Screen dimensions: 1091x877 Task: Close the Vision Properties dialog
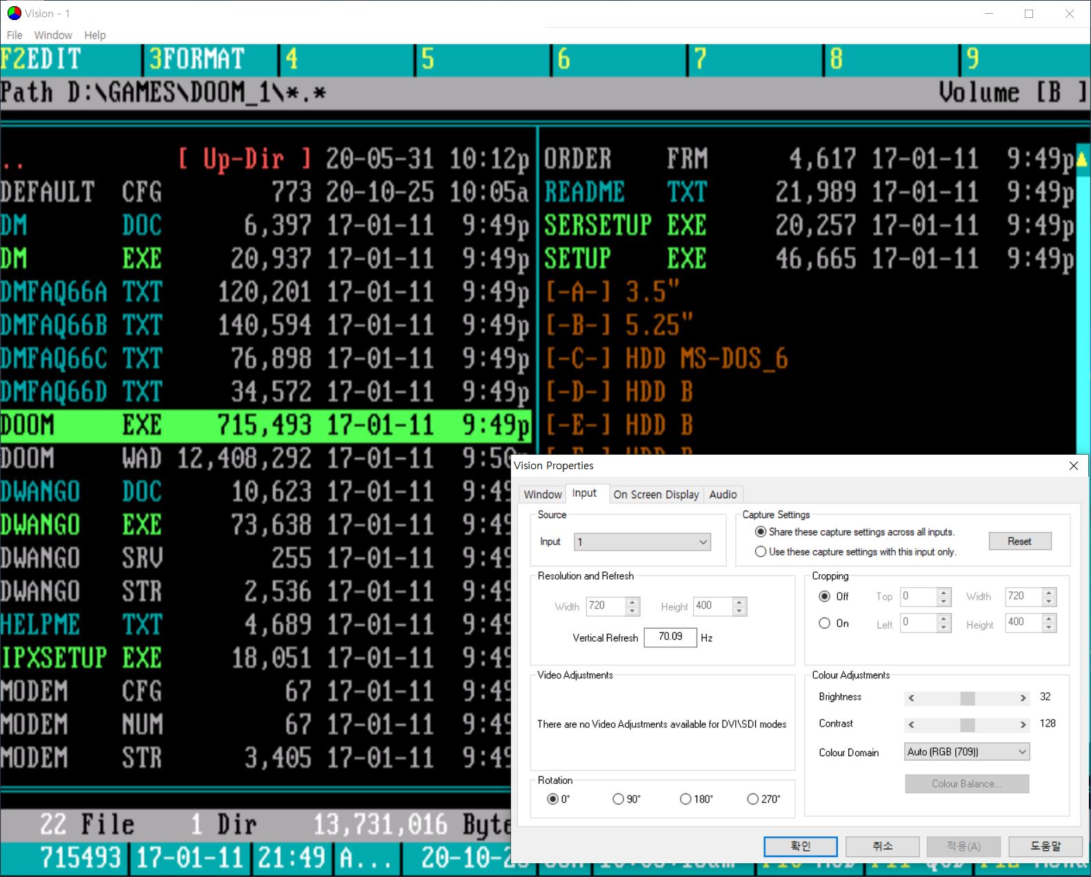(x=1073, y=466)
